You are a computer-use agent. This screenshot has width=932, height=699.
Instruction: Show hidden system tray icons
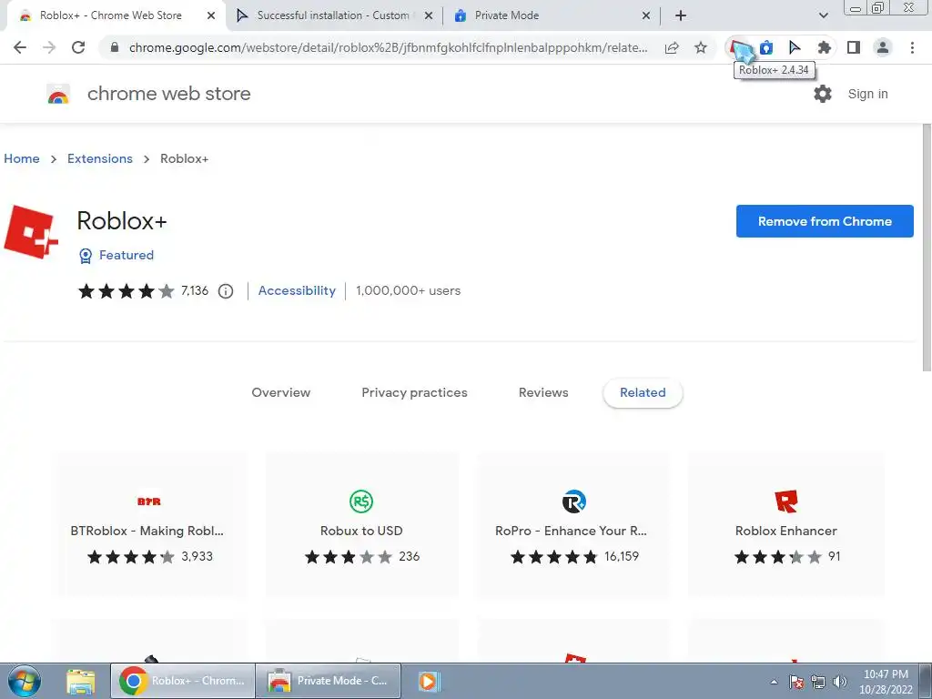[x=774, y=682]
